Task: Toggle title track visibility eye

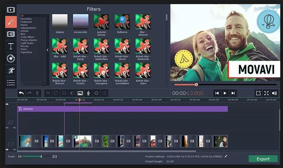Action: [7, 104]
